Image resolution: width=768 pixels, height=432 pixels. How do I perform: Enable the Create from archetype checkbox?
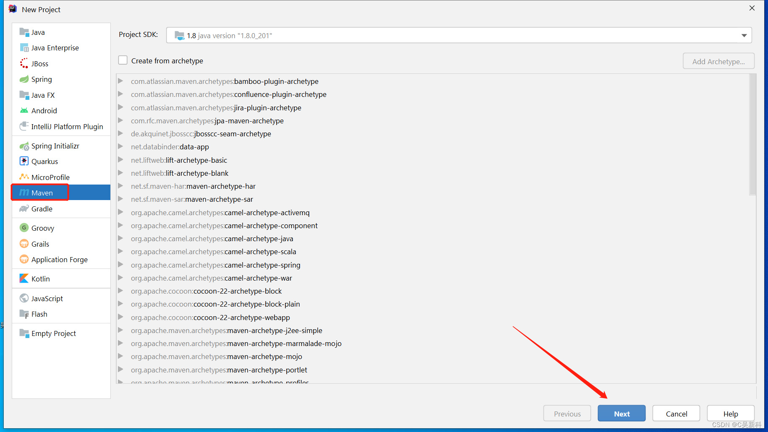coord(123,60)
